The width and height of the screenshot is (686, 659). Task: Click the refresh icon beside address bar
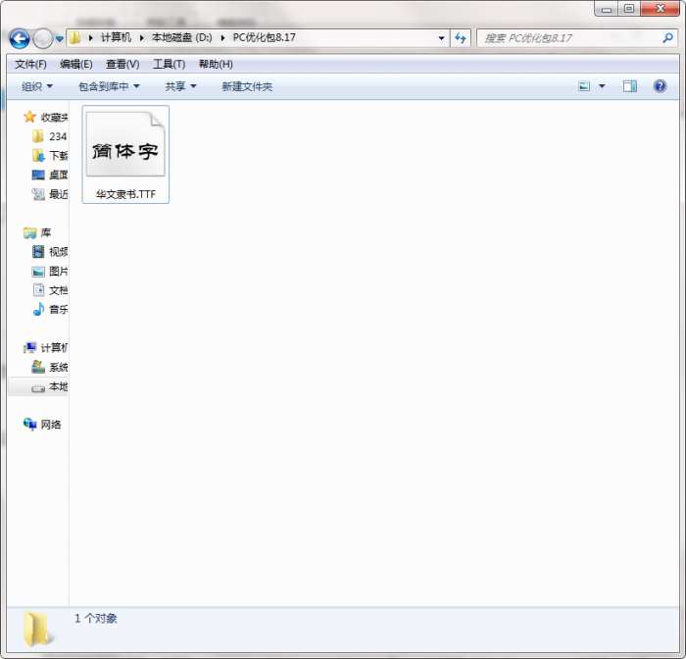461,38
